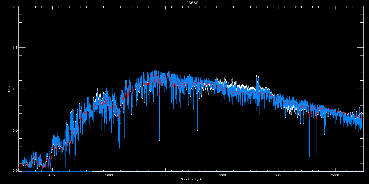Click the 8000 wavelength tick label
Viewport: 369px width, 184px height.
coord(279,175)
